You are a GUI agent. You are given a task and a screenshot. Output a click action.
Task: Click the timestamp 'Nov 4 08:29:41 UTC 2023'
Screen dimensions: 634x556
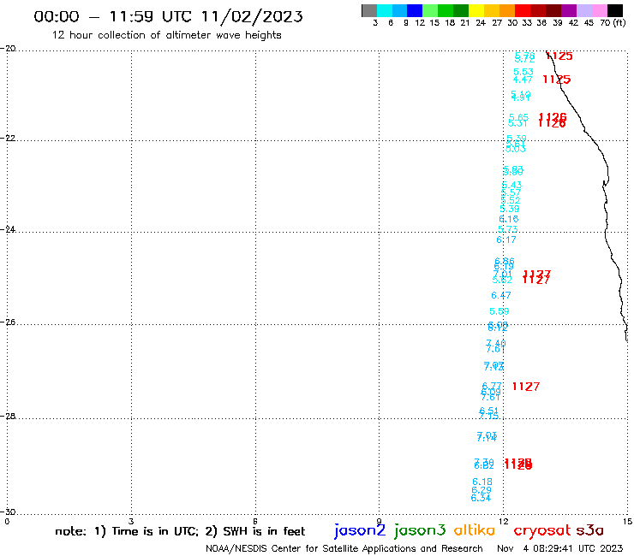click(560, 548)
